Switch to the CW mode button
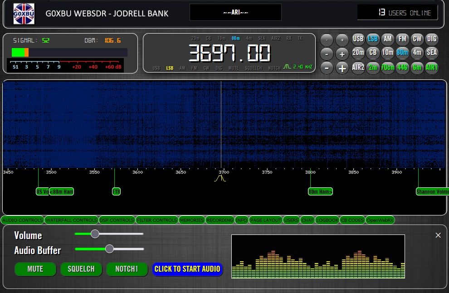 pos(417,39)
